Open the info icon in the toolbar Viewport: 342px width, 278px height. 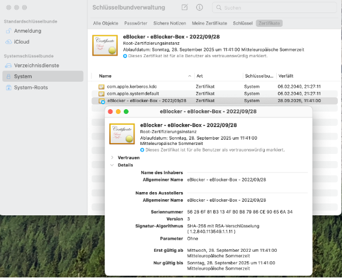pos(199,7)
